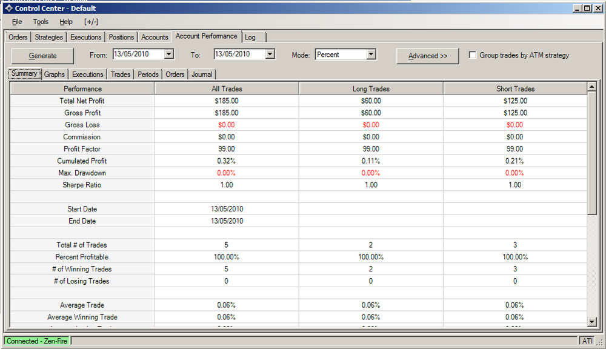Select the Average Winning Trade row label

click(82, 317)
